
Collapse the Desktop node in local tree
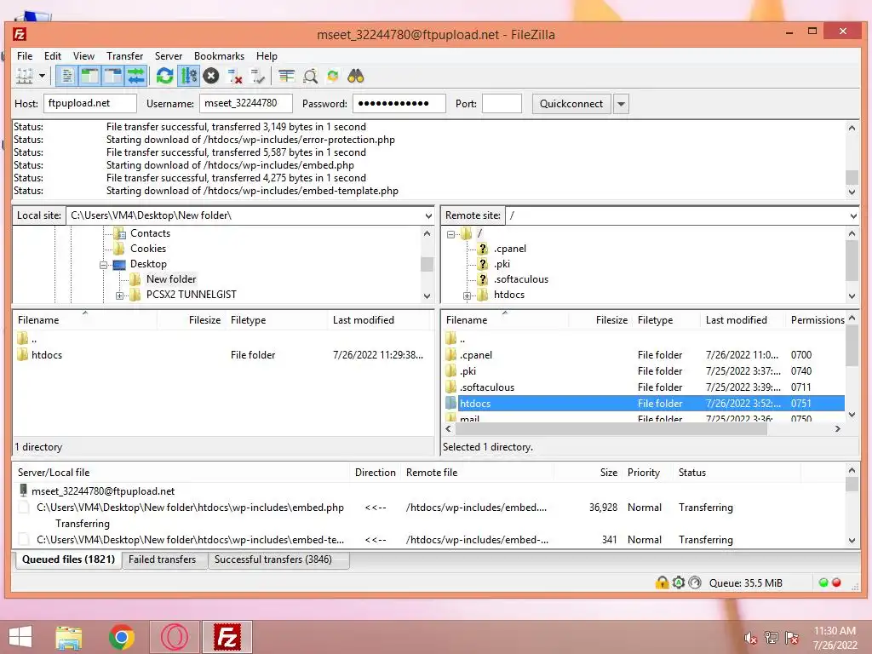pyautogui.click(x=103, y=266)
